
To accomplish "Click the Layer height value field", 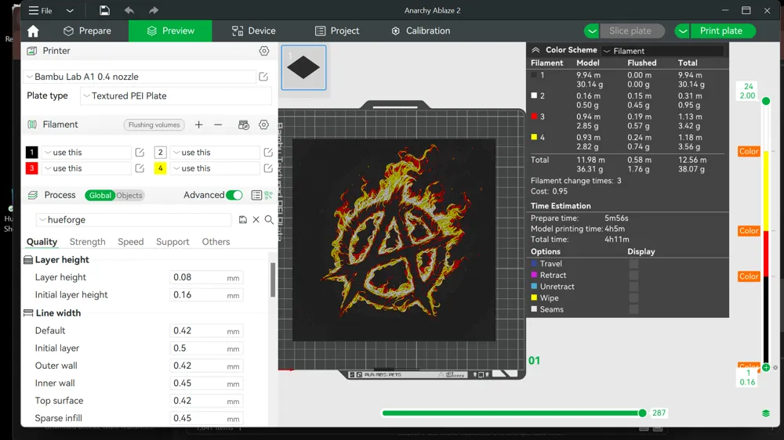I will (x=206, y=278).
